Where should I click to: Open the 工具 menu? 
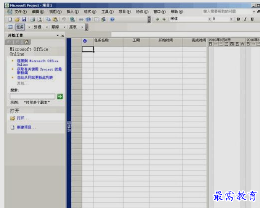tap(108, 12)
